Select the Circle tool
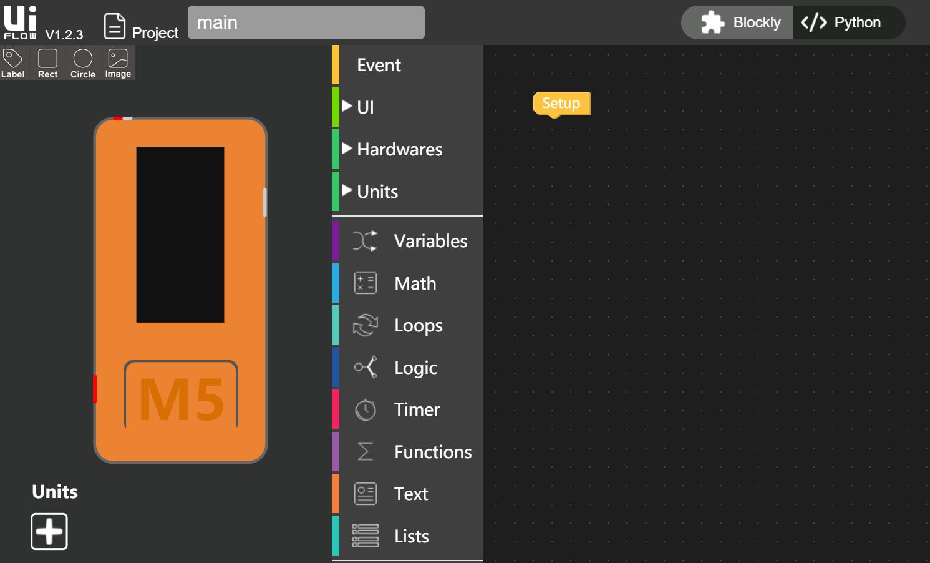Image resolution: width=930 pixels, height=563 pixels. 82,62
